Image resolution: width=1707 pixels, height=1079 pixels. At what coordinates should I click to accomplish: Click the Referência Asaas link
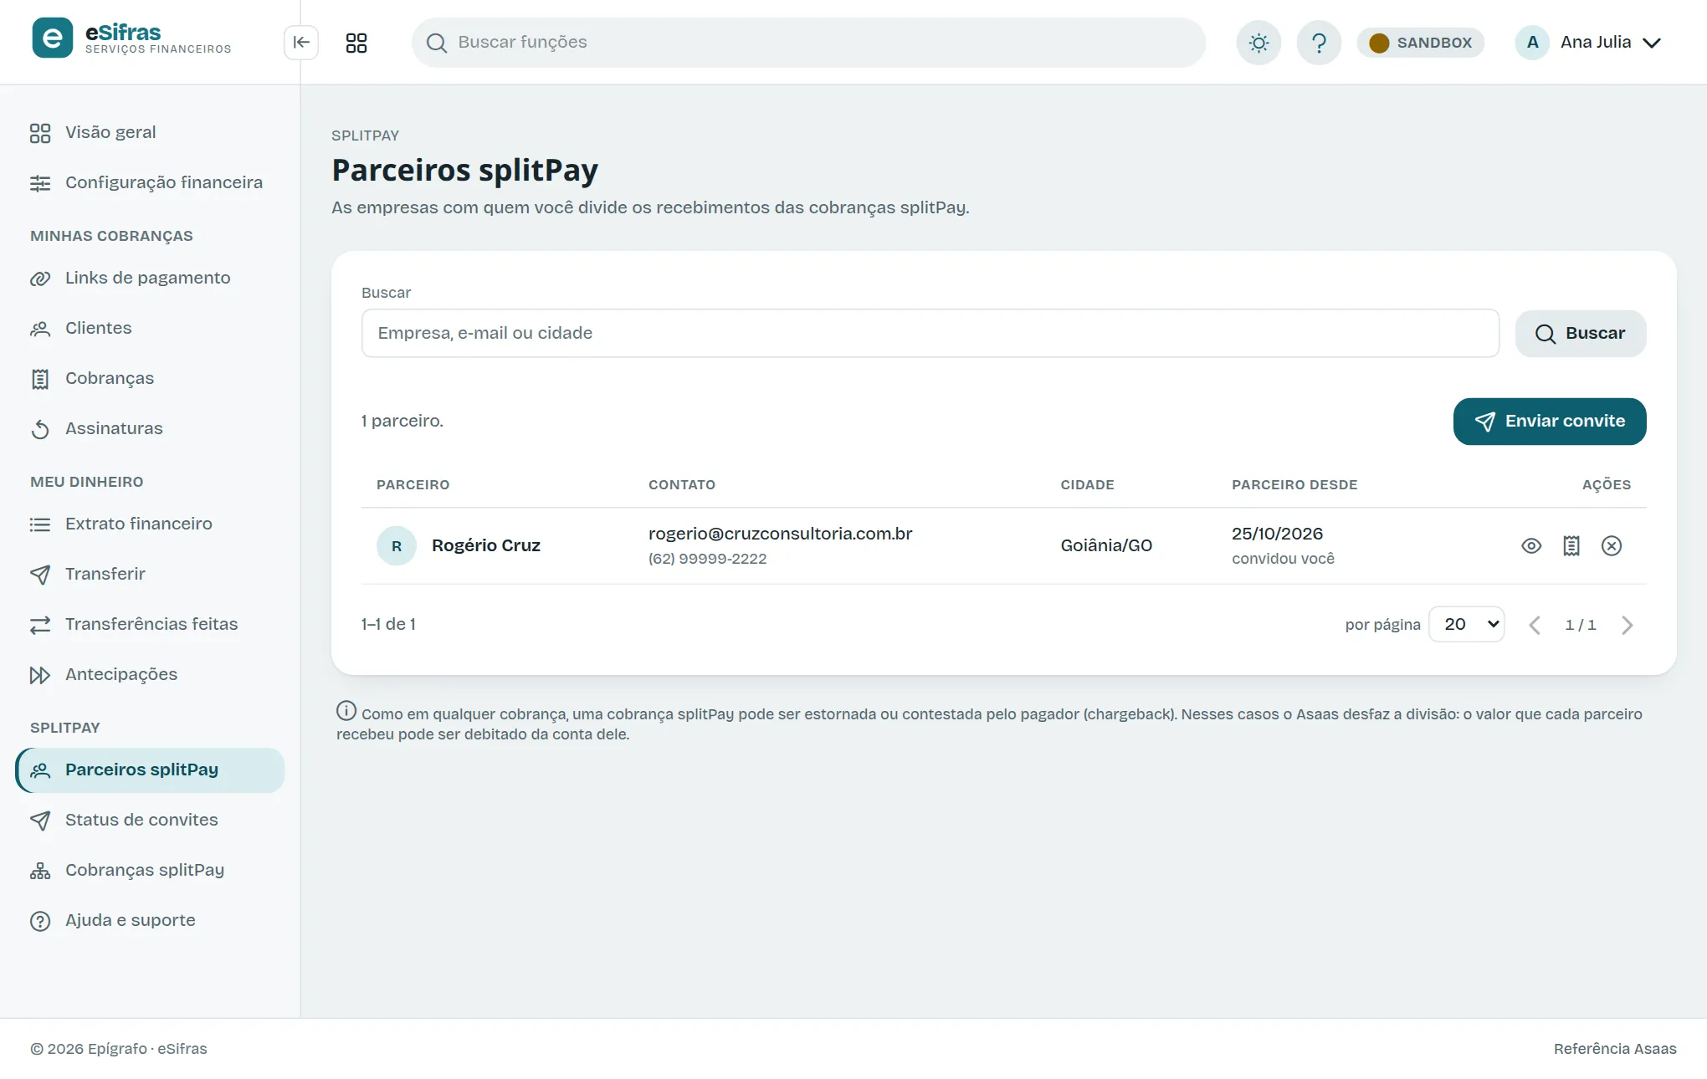coord(1614,1048)
